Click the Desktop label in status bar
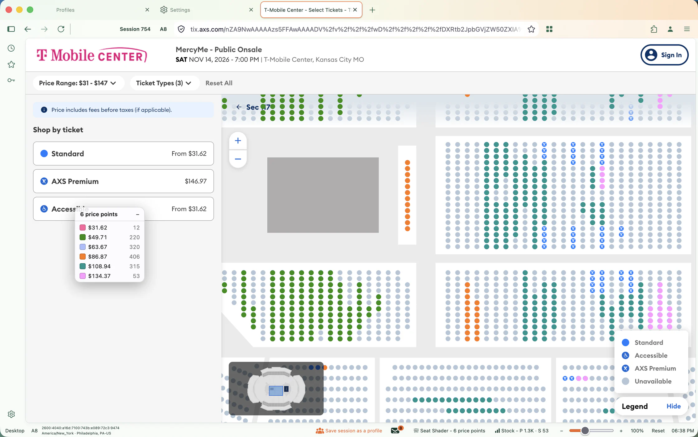 tap(15, 431)
